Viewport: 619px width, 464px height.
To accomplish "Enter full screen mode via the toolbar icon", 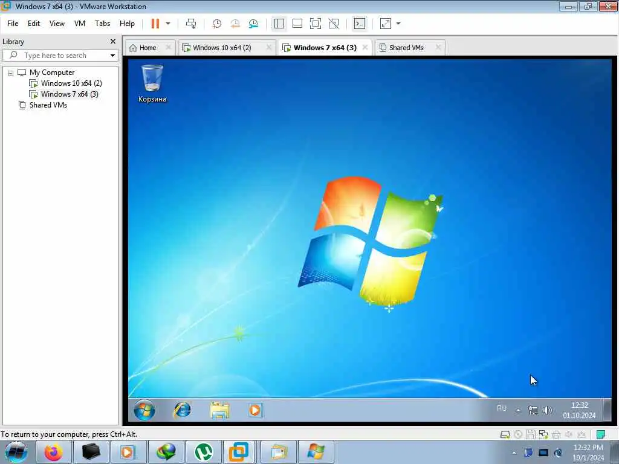I will 316,24.
